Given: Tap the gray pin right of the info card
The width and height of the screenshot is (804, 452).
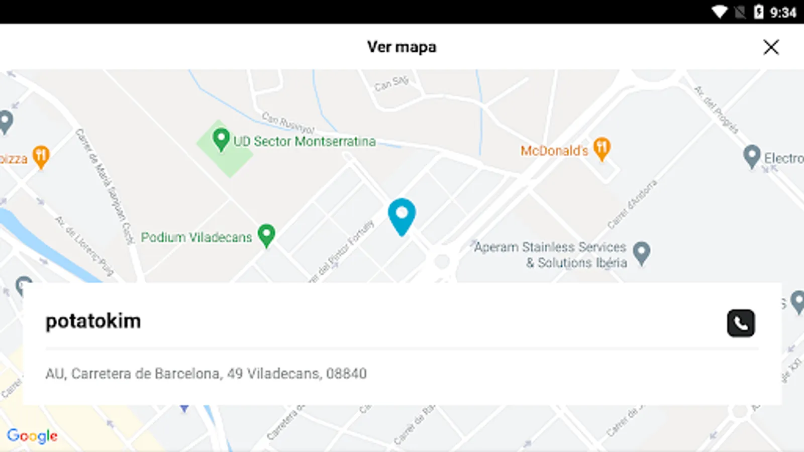Looking at the screenshot, I should point(798,302).
